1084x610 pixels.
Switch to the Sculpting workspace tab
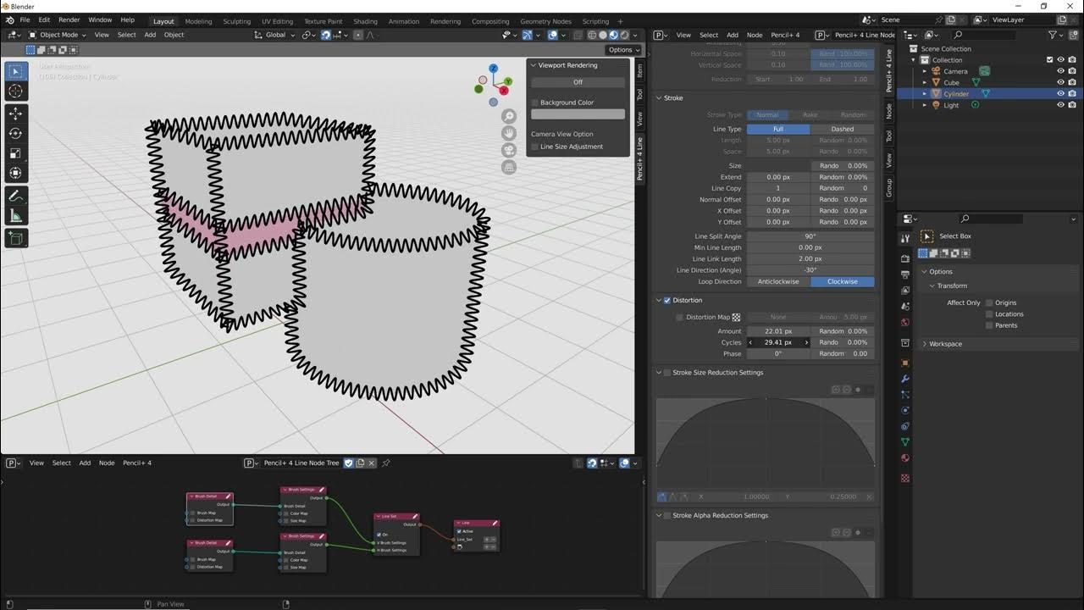pyautogui.click(x=236, y=21)
